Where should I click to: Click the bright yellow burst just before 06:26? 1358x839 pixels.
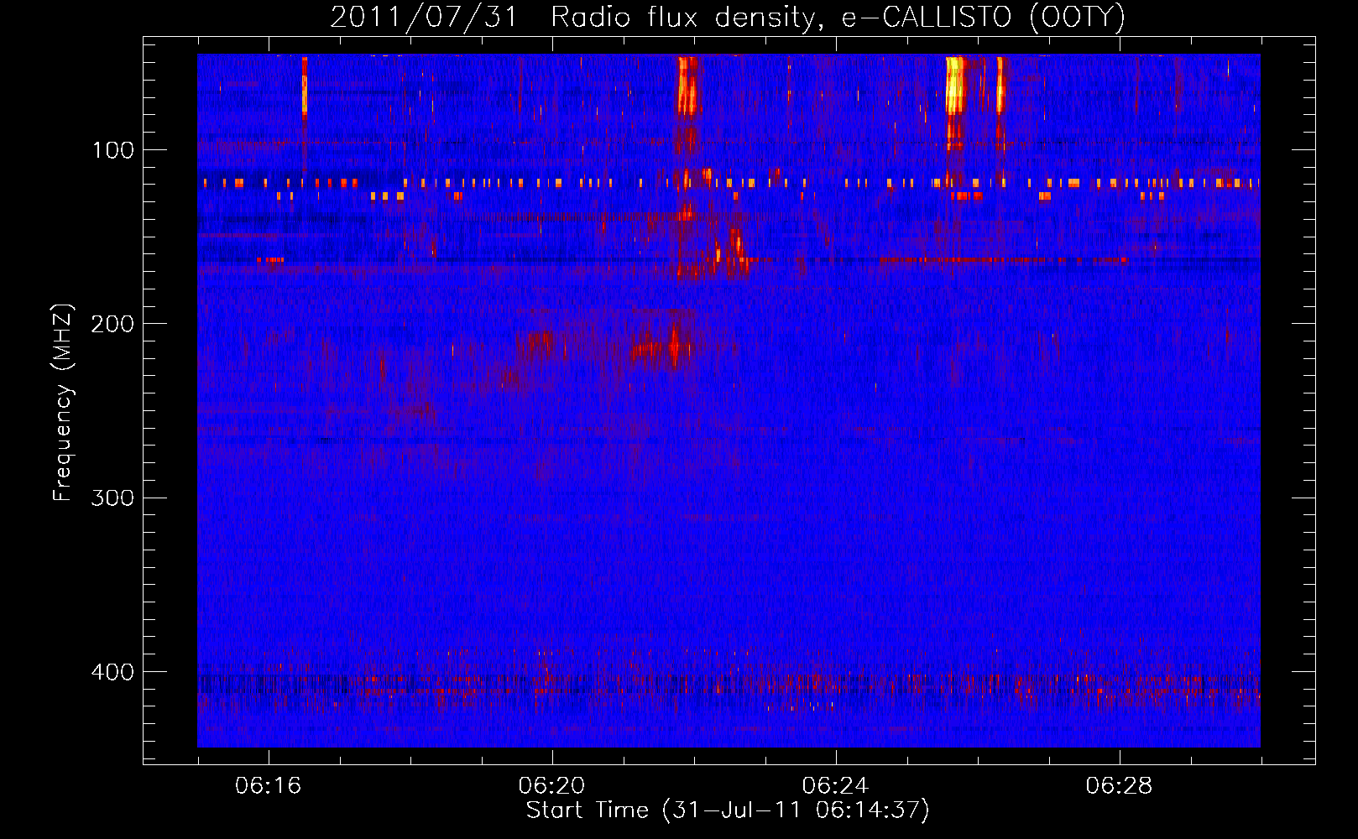click(x=955, y=85)
